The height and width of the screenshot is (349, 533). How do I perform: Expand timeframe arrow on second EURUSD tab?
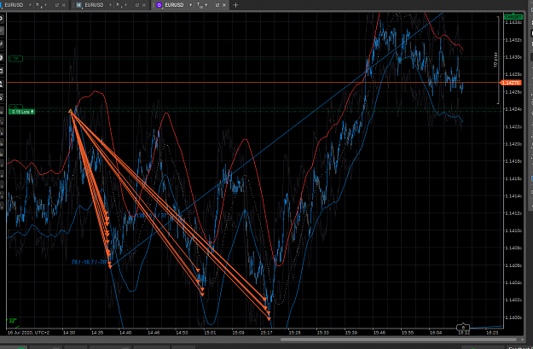(x=125, y=5)
